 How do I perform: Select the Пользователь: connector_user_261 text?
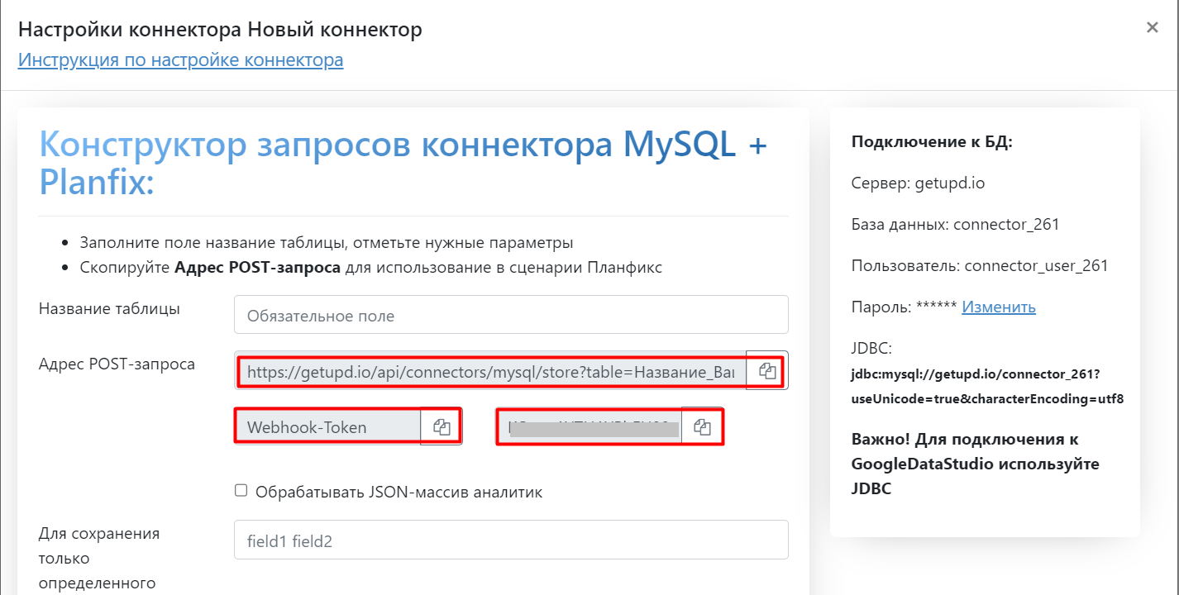[x=980, y=266]
